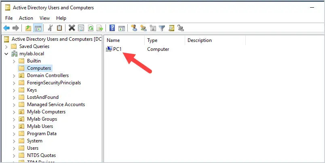Click the Export List toolbar icon
325x163 pixels.
(x=100, y=28)
